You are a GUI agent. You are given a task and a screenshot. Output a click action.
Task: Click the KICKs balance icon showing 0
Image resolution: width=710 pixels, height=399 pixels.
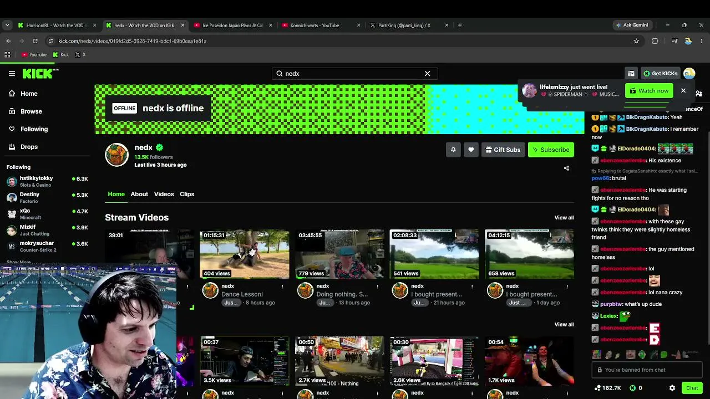click(x=632, y=388)
